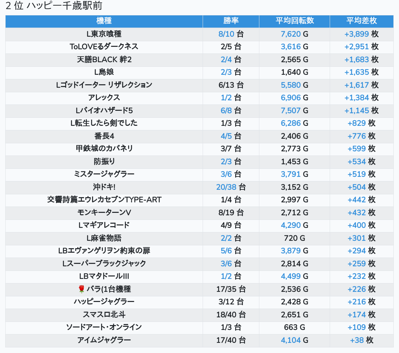Select 交響詩篇エウレカセブンTYPE-ART machine name
The width and height of the screenshot is (399, 353).
[x=104, y=200]
